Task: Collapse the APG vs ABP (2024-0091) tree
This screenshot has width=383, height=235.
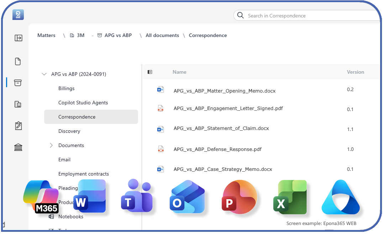Action: (44, 74)
